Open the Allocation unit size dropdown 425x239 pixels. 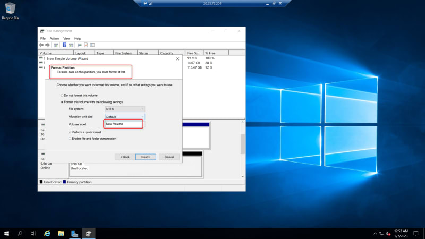[125, 117]
